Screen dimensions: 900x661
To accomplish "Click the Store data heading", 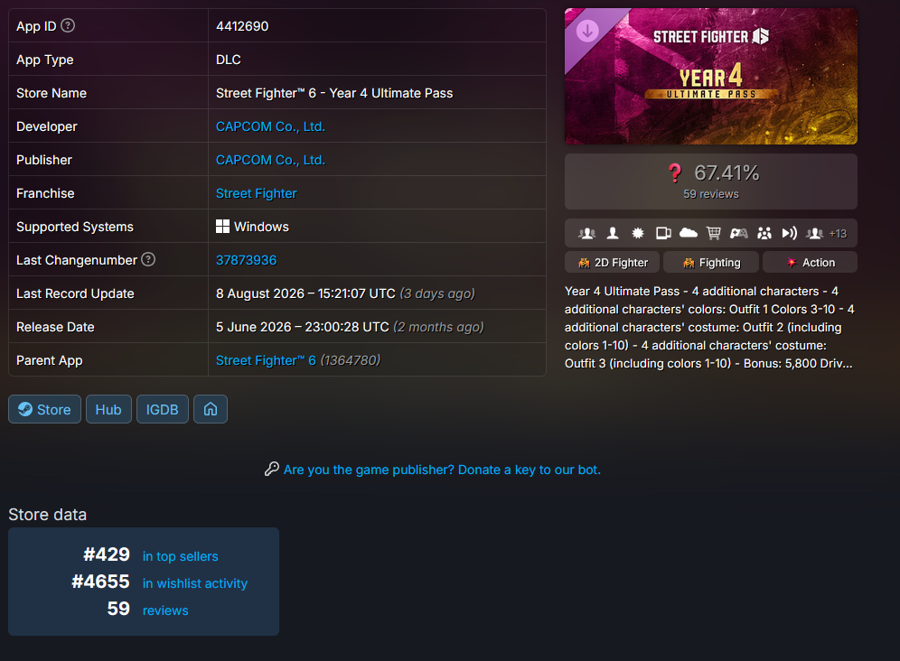I will point(48,515).
